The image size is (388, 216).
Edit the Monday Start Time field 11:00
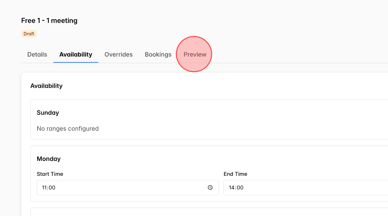point(128,188)
